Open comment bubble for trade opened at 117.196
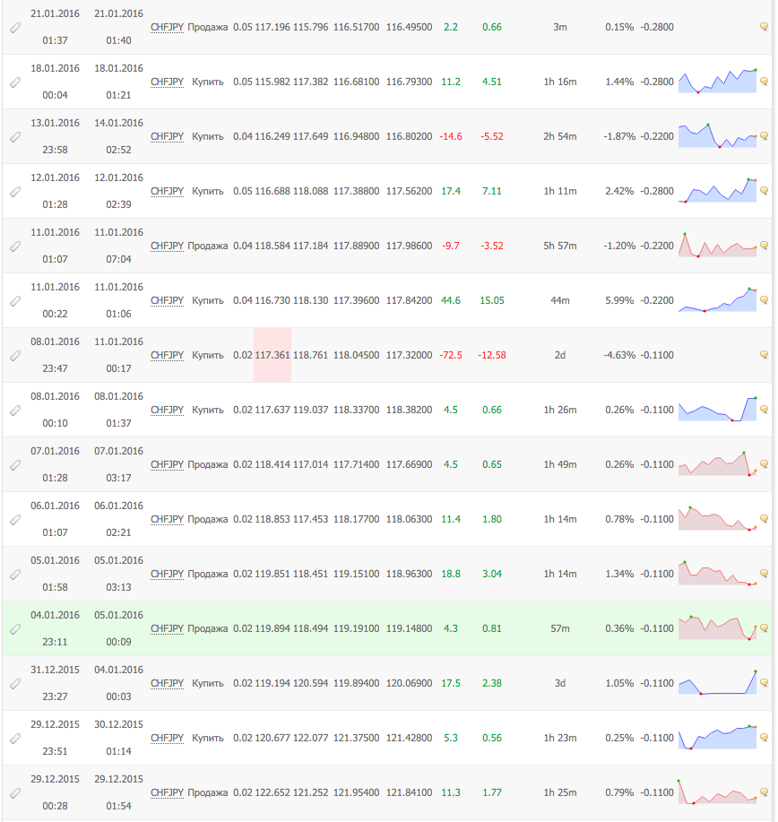Image resolution: width=778 pixels, height=822 pixels. tap(764, 27)
